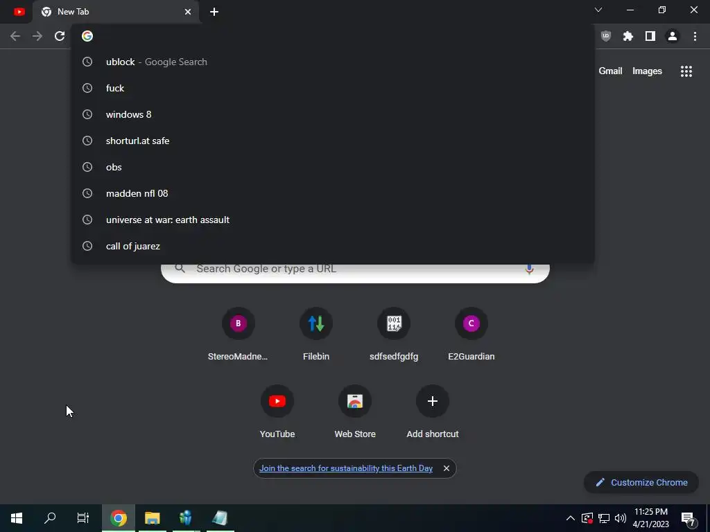Open the Google apps grid
Image resolution: width=710 pixels, height=532 pixels.
[x=686, y=71]
